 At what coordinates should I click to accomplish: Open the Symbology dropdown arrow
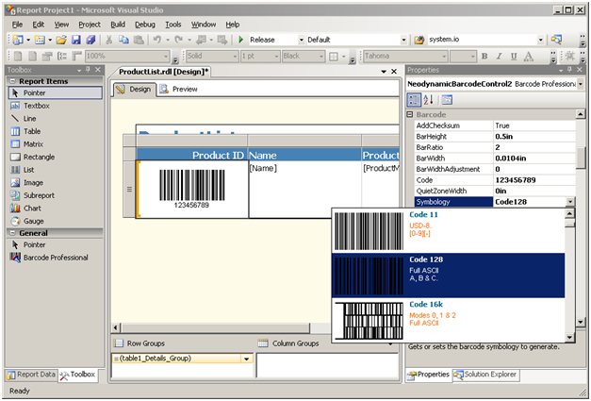pyautogui.click(x=570, y=202)
